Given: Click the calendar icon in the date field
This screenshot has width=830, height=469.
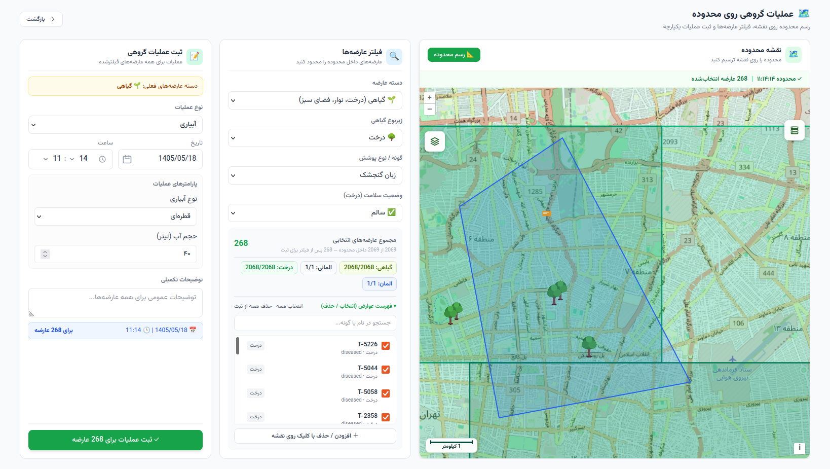Looking at the screenshot, I should (127, 159).
